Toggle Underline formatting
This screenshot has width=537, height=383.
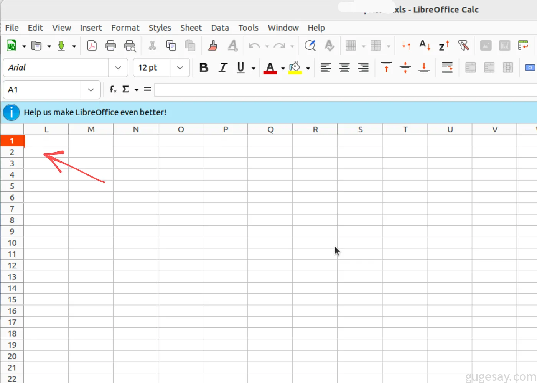coord(240,67)
